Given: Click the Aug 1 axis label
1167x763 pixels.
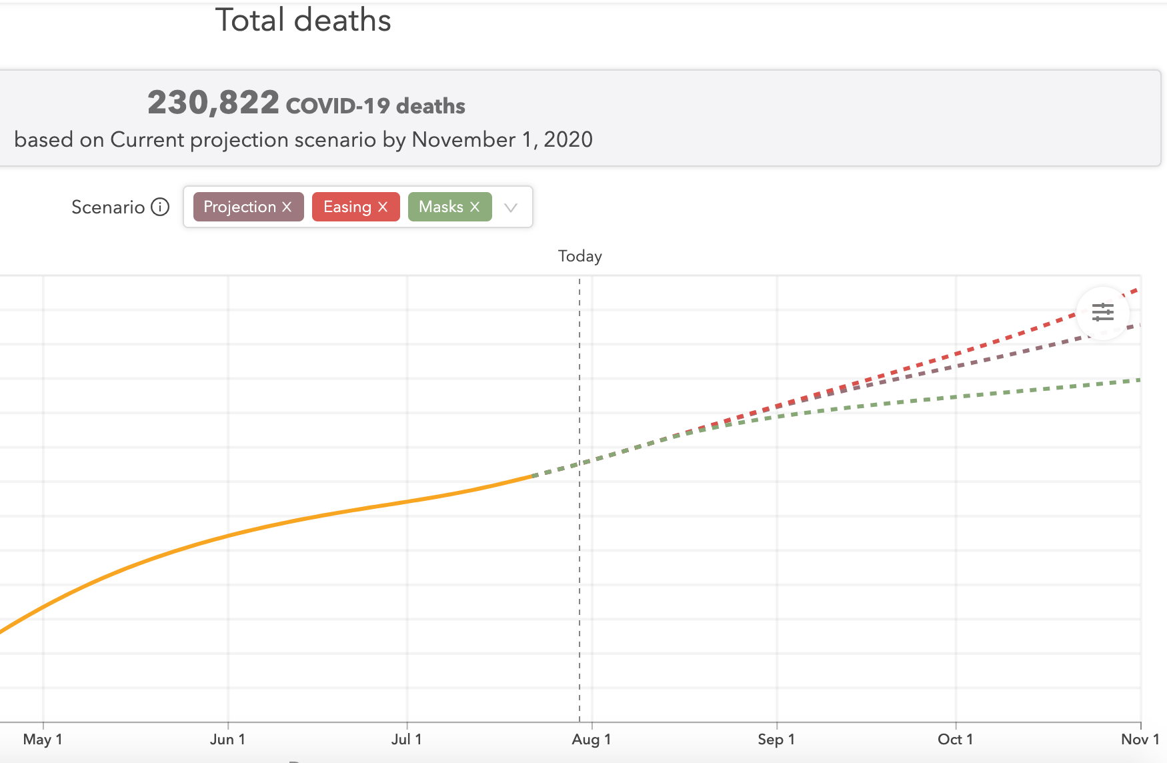Looking at the screenshot, I should (591, 739).
